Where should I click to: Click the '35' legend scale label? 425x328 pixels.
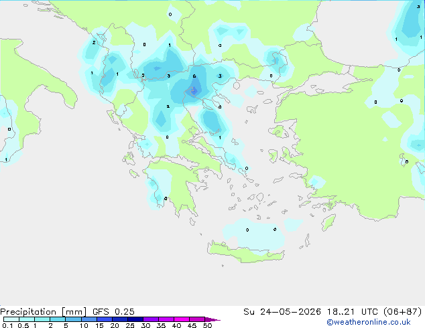click(161, 325)
